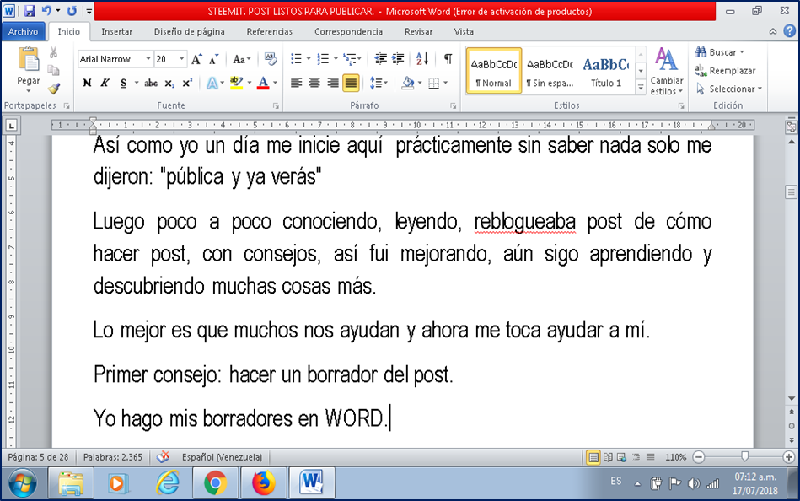Decrease font size with shrink font icon
Image resolution: width=800 pixels, height=501 pixels.
[214, 59]
